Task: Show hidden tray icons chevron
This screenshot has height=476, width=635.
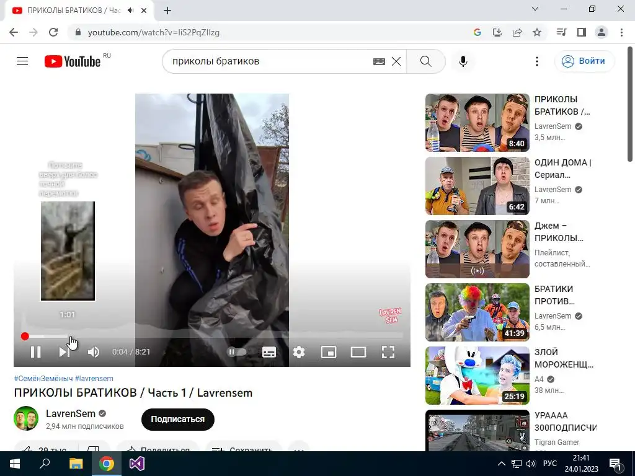Action: pyautogui.click(x=501, y=464)
